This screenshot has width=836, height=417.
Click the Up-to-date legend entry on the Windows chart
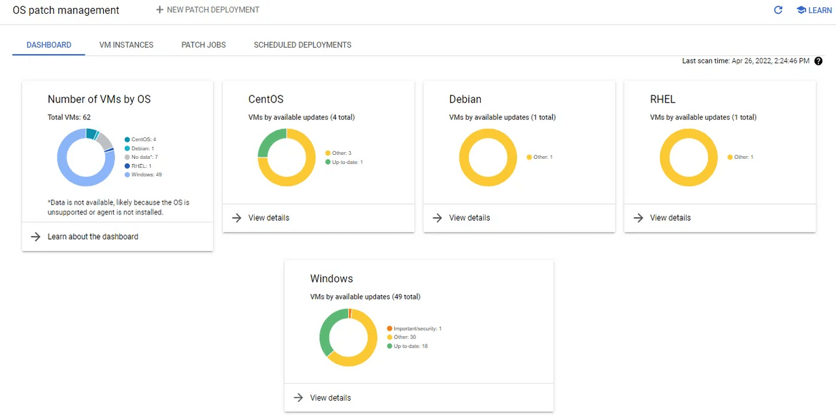tap(408, 346)
